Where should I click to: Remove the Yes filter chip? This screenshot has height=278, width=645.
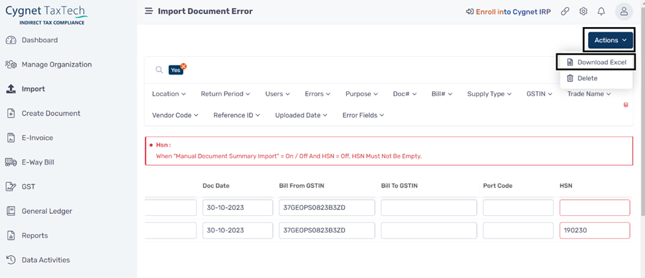coord(183,66)
